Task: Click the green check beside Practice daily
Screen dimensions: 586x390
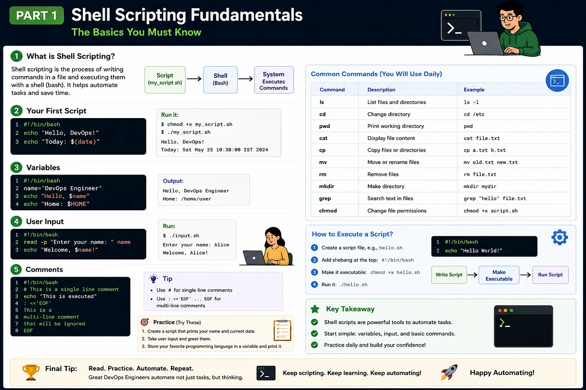Action: (315, 345)
